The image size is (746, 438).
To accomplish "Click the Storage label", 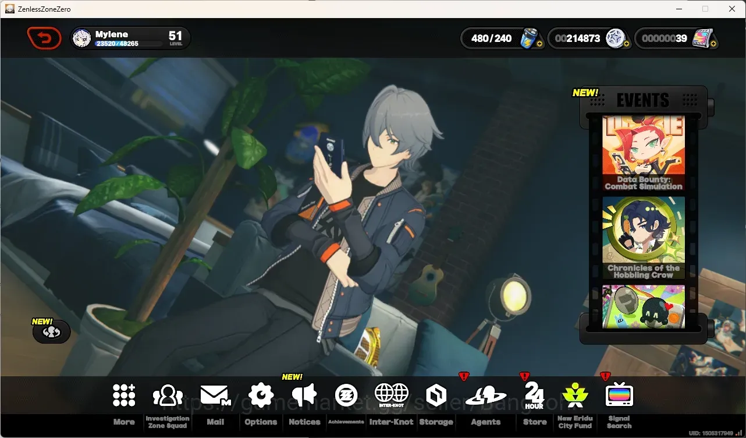I will tap(436, 422).
